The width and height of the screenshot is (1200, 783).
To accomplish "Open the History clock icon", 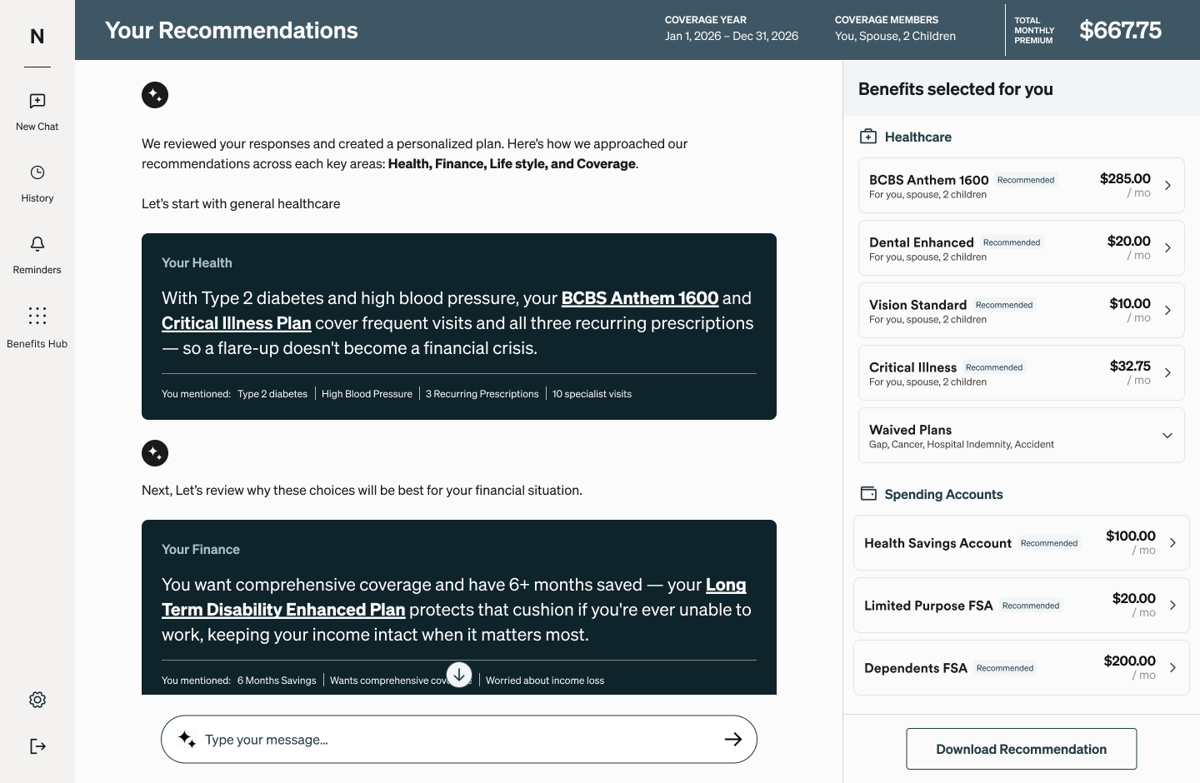I will (37, 172).
